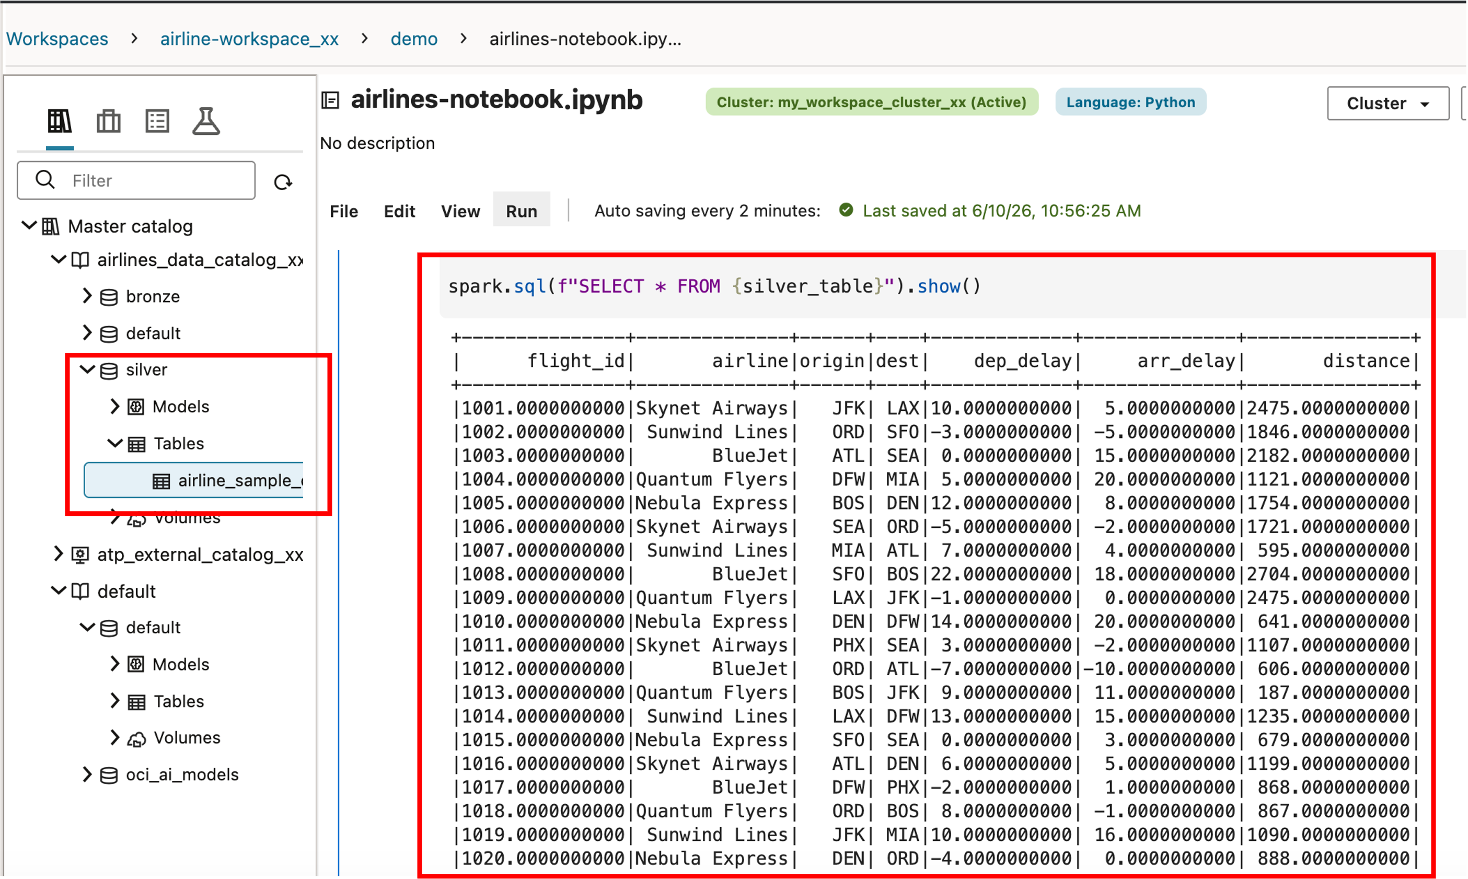Click the Master catalog books icon
Viewport: 1468px width, 879px height.
click(51, 226)
